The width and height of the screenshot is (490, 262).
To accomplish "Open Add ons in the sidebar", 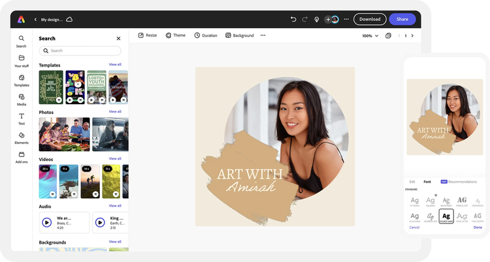I will pos(22,158).
